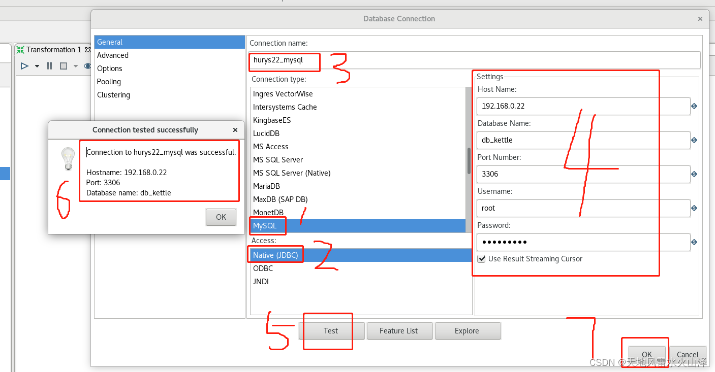Close the Database Connection dialog window
Image resolution: width=715 pixels, height=372 pixels.
(700, 19)
